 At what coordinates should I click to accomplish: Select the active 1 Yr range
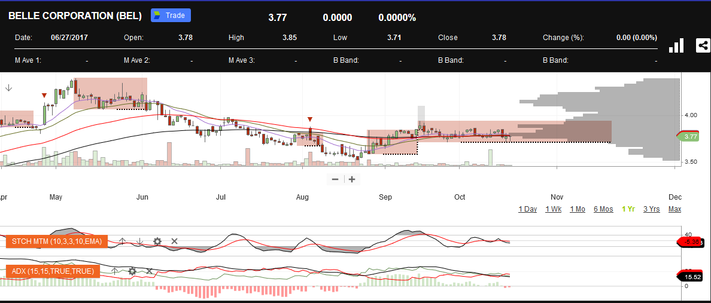point(628,209)
